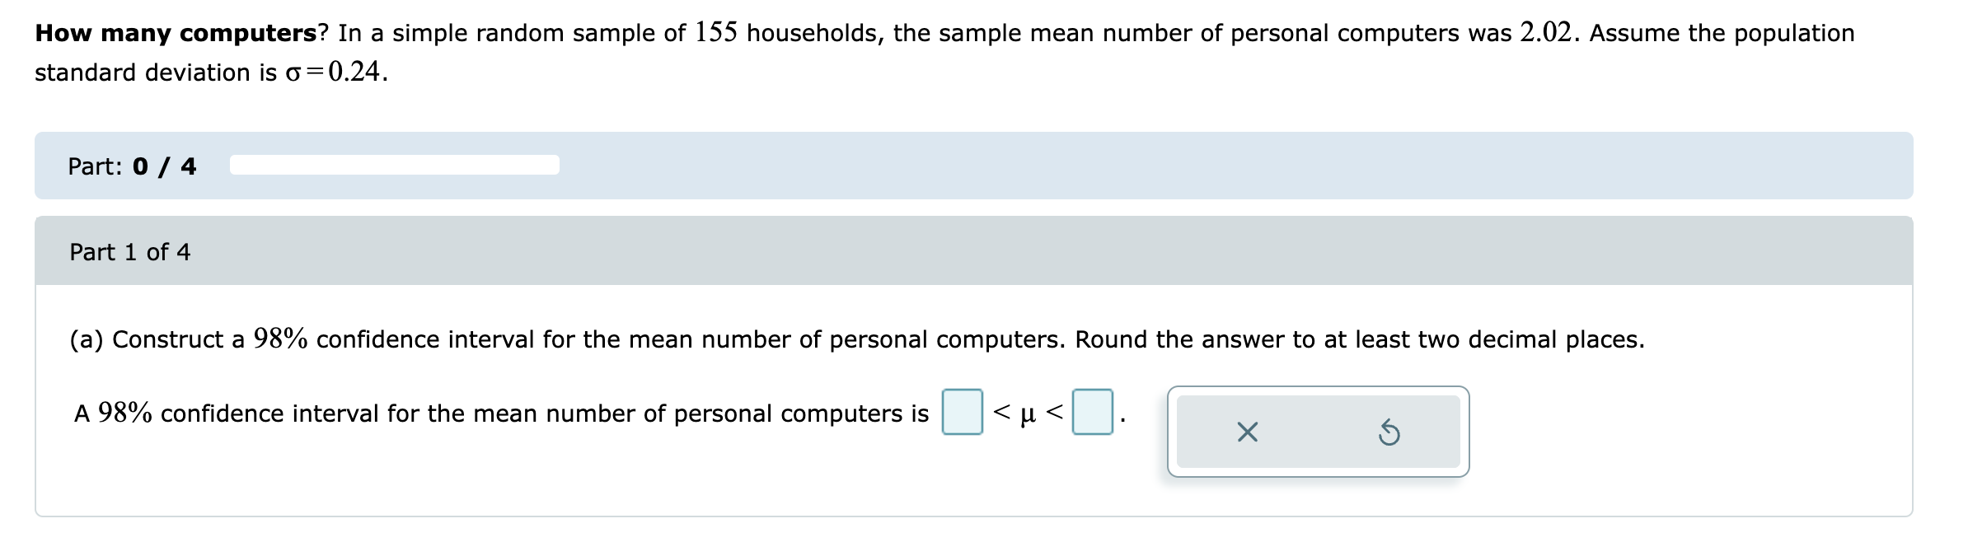Click the grey toolbar containing X and undo
Screen dimensions: 1968x542
pyautogui.click(x=1319, y=428)
